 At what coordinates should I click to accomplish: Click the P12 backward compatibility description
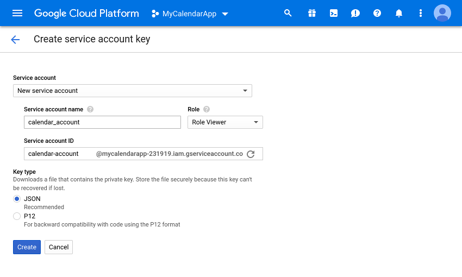click(x=102, y=224)
